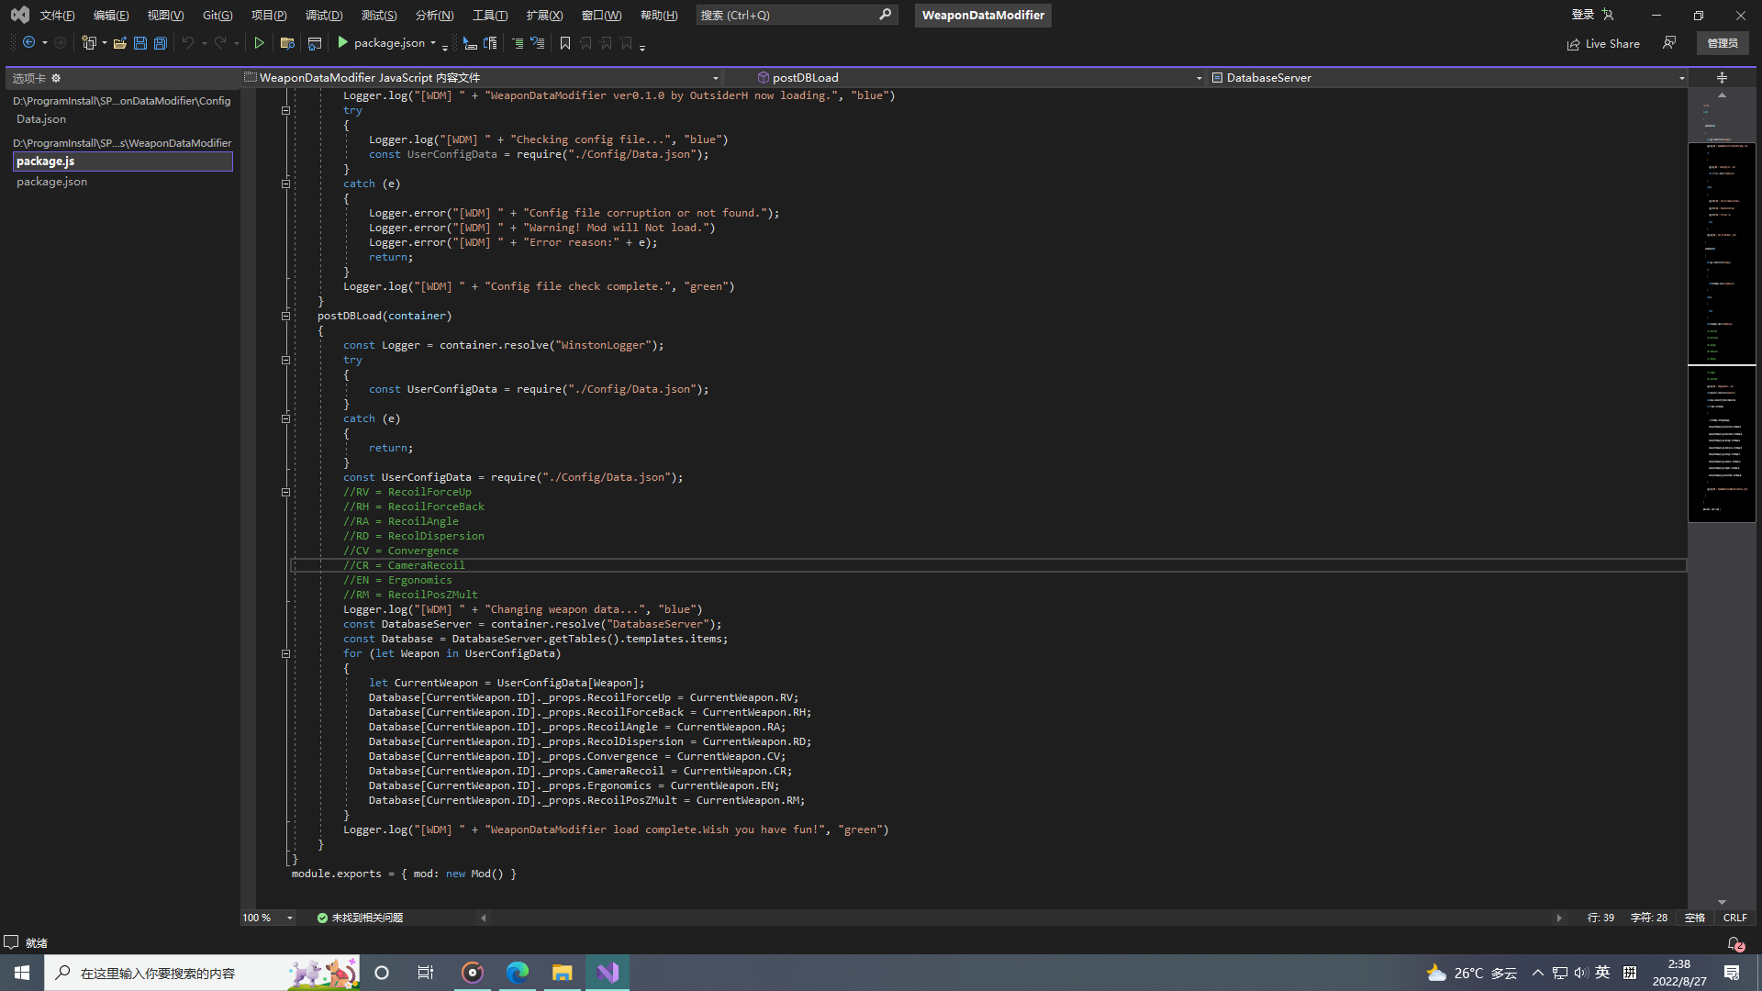Adjust editor zoom via the 100% control
The image size is (1762, 991).
266,918
